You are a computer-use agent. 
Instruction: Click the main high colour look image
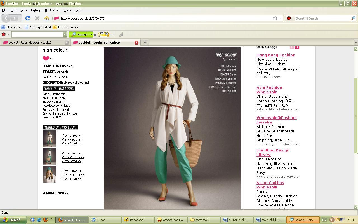tap(172, 128)
